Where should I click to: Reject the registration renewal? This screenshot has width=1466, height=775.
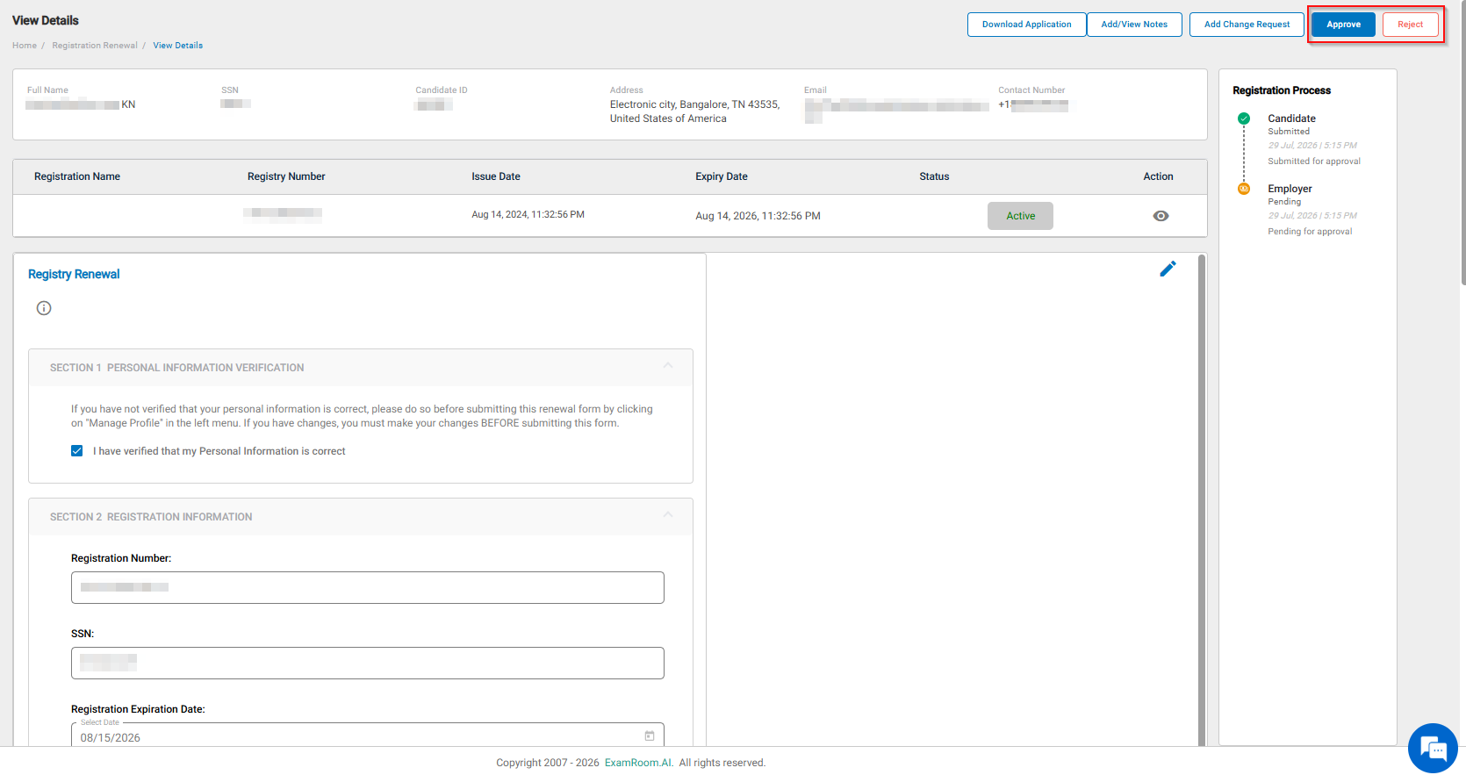1411,25
